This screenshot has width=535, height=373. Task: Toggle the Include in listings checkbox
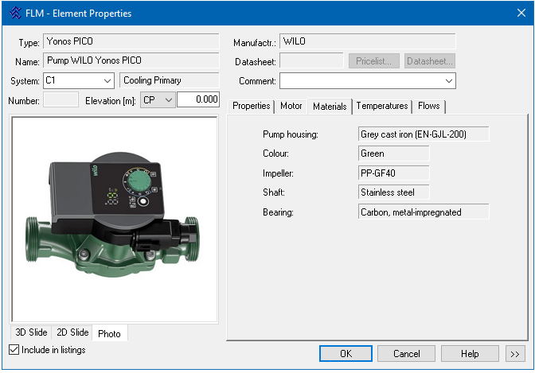(14, 350)
